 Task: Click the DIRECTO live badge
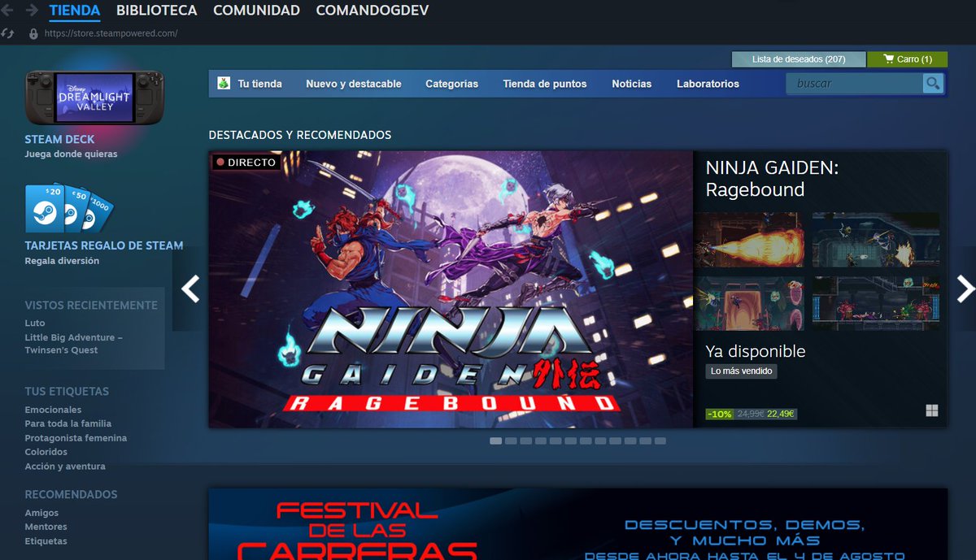(246, 162)
